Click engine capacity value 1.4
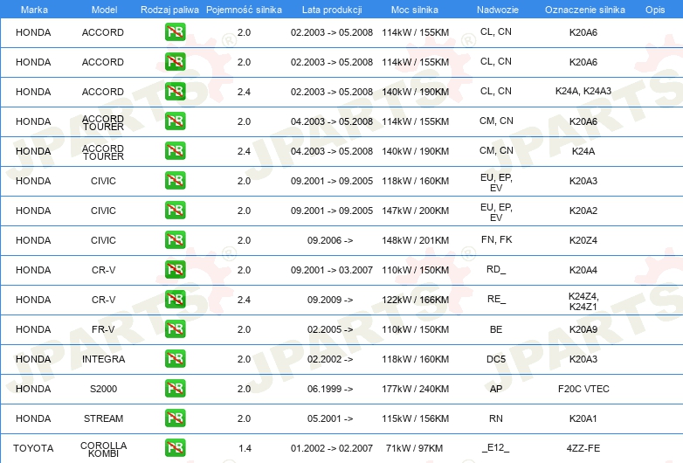The width and height of the screenshot is (683, 463). point(245,448)
